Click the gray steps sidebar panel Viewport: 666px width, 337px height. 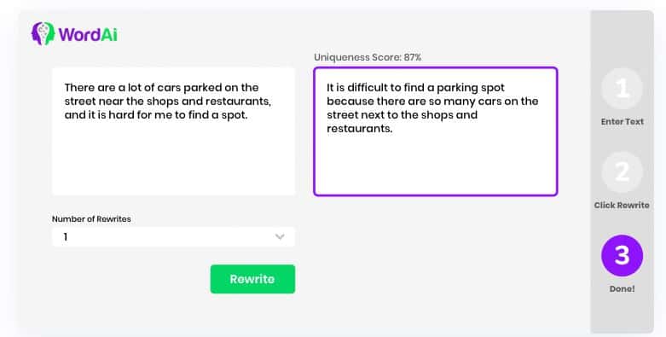pyautogui.click(x=622, y=171)
